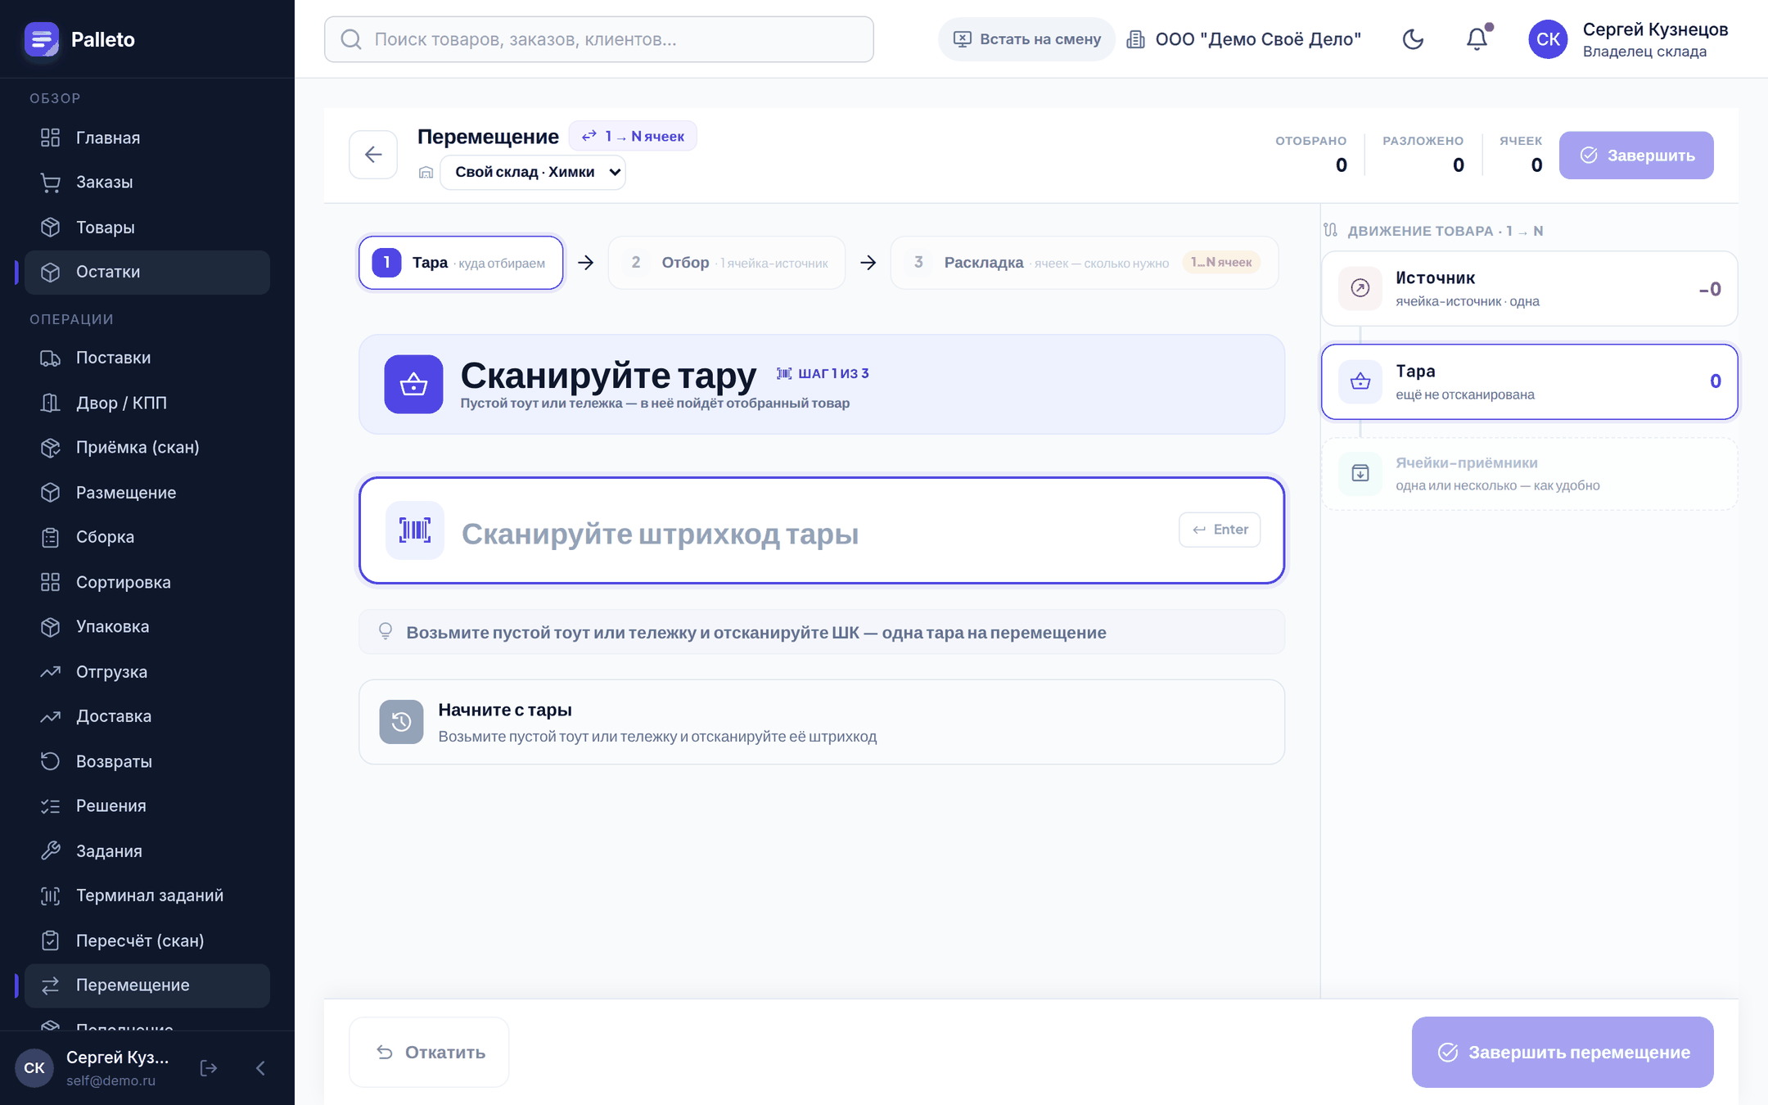The image size is (1768, 1105).
Task: Click the logout icon in the sidebar footer
Action: 209,1067
